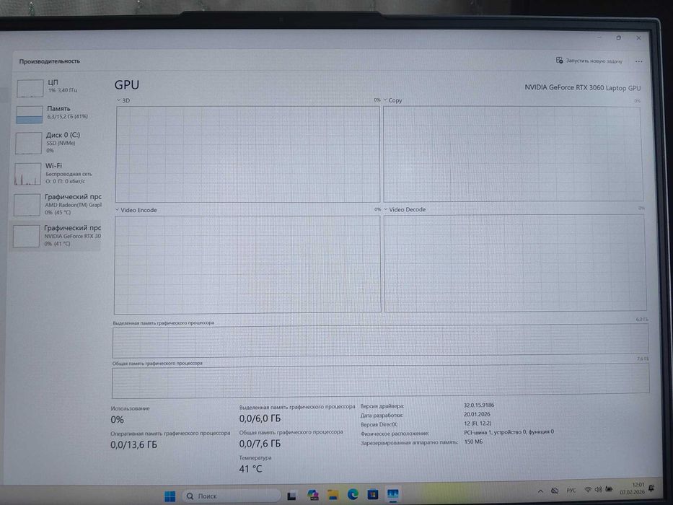
Task: Show hidden tray icons chevron
Action: (540, 491)
